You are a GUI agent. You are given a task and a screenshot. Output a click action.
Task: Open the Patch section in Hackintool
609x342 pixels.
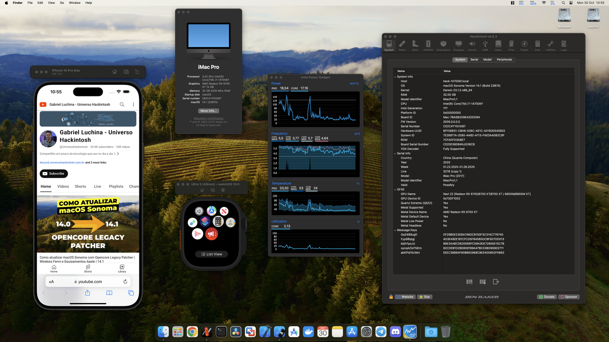[403, 45]
